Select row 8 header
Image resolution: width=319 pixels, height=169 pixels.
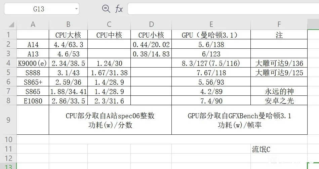tap(8, 100)
